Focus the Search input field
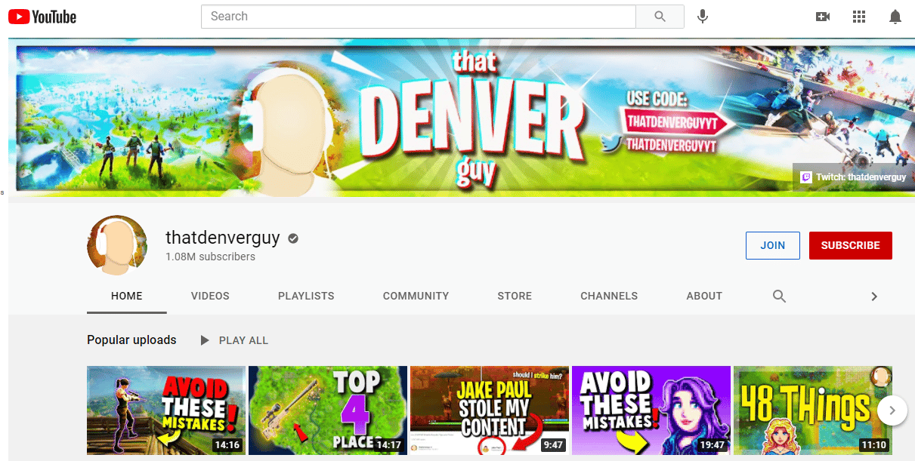The width and height of the screenshot is (915, 461). click(x=419, y=17)
